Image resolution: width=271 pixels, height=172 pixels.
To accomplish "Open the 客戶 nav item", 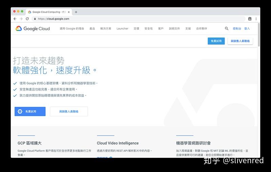I will 161,29.
